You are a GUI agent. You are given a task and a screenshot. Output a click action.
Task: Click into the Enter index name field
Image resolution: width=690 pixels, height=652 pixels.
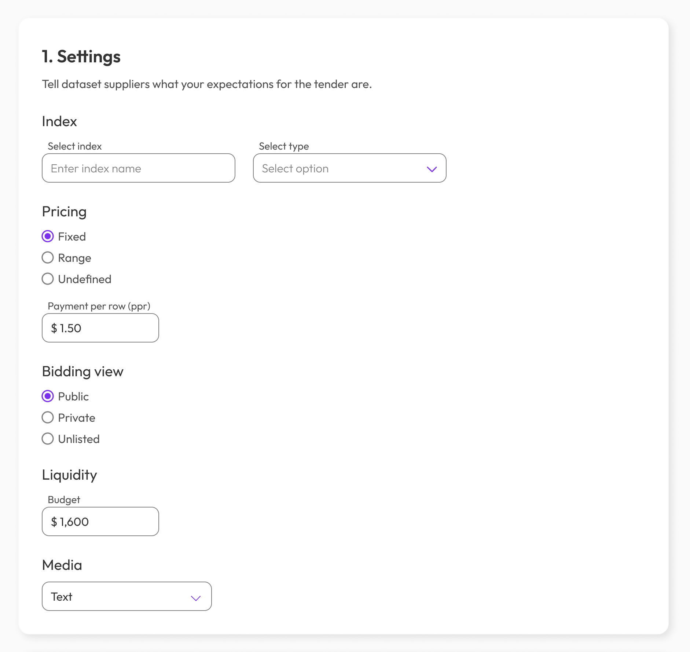coord(138,168)
